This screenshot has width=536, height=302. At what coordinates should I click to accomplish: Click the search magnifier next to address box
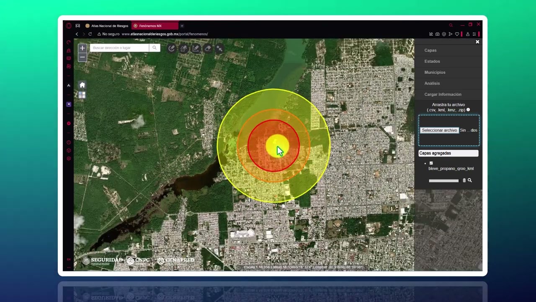click(154, 48)
